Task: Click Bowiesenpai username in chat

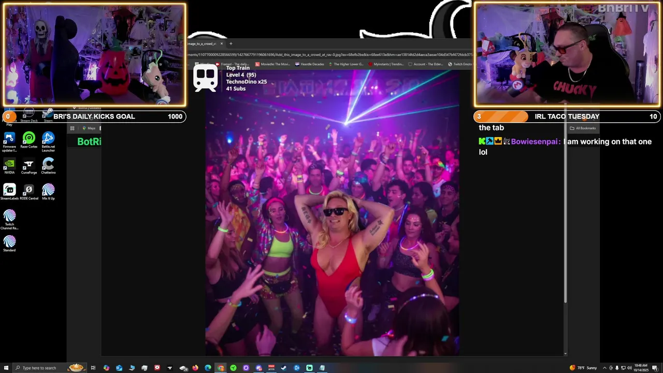Action: [535, 141]
